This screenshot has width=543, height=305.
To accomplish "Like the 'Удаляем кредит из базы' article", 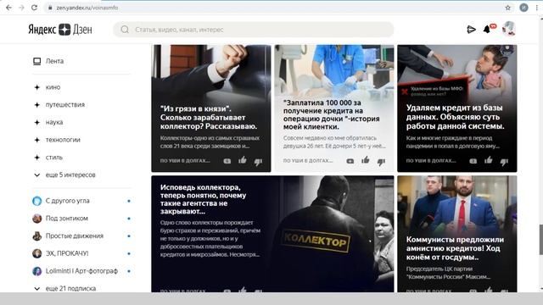I will point(489,160).
